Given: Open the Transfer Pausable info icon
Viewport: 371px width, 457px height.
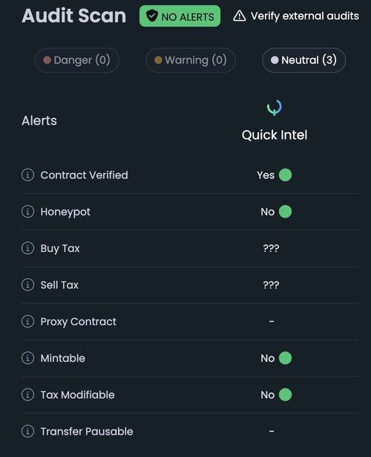Looking at the screenshot, I should (28, 431).
